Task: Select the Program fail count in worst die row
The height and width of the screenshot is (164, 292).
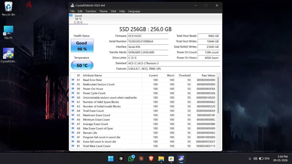Action: point(144,137)
